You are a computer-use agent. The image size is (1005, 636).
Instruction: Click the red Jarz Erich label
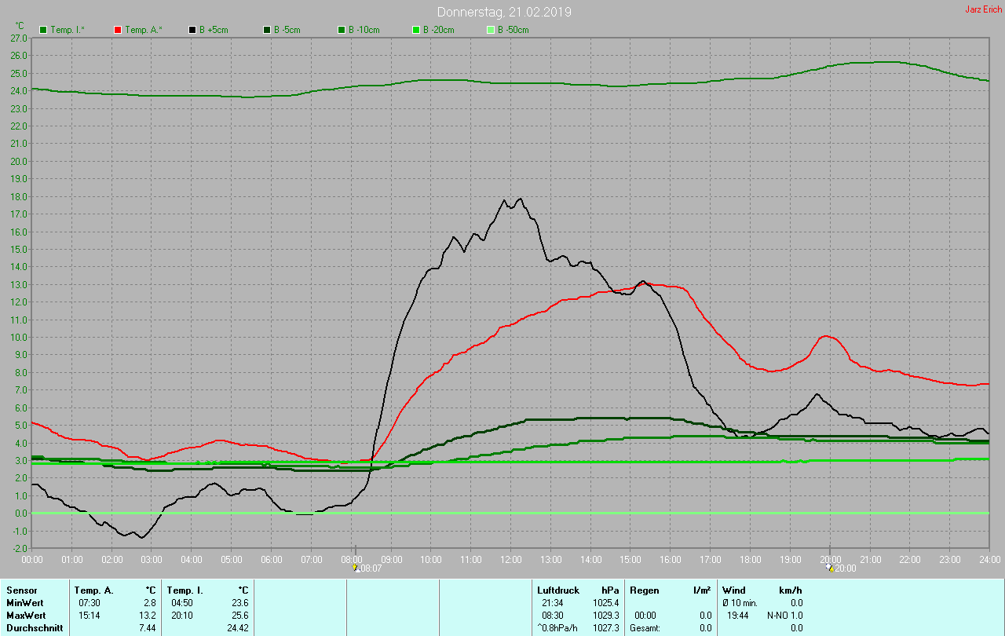[x=983, y=9]
